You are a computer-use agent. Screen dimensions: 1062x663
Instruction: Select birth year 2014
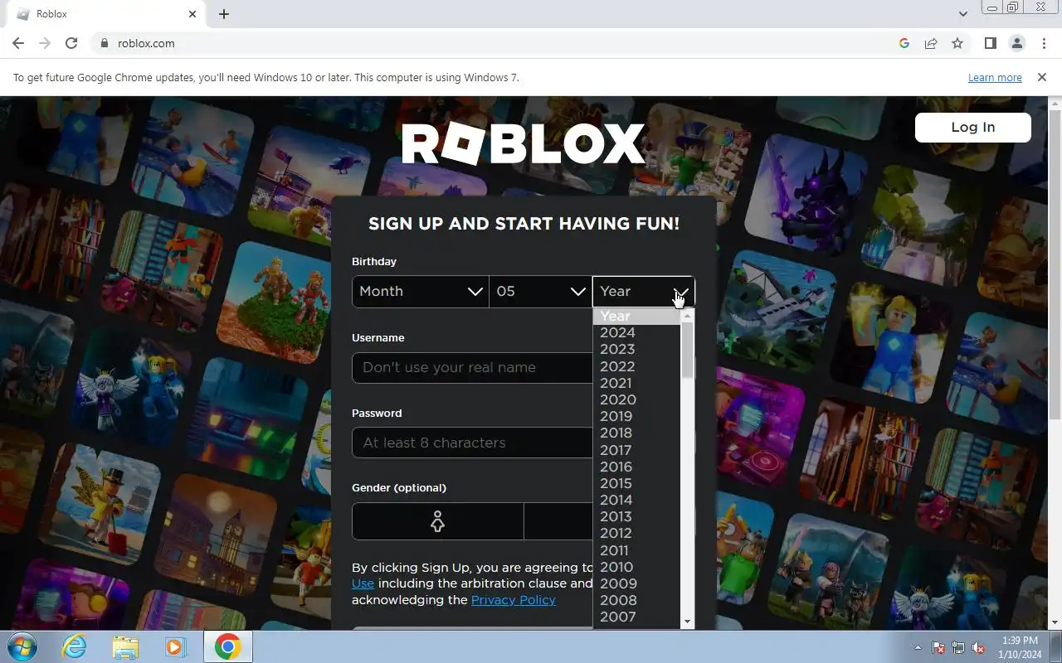click(x=637, y=500)
